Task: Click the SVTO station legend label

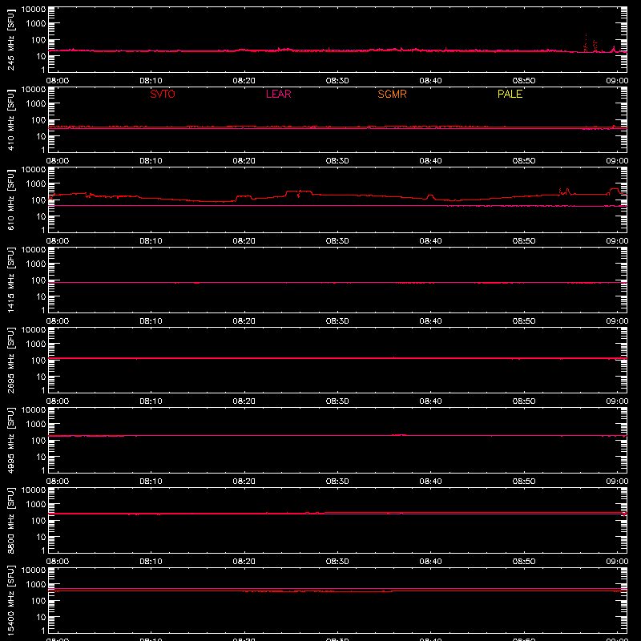Action: pos(163,94)
